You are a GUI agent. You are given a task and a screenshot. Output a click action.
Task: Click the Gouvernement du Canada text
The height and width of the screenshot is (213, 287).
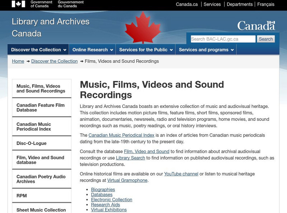71,4
